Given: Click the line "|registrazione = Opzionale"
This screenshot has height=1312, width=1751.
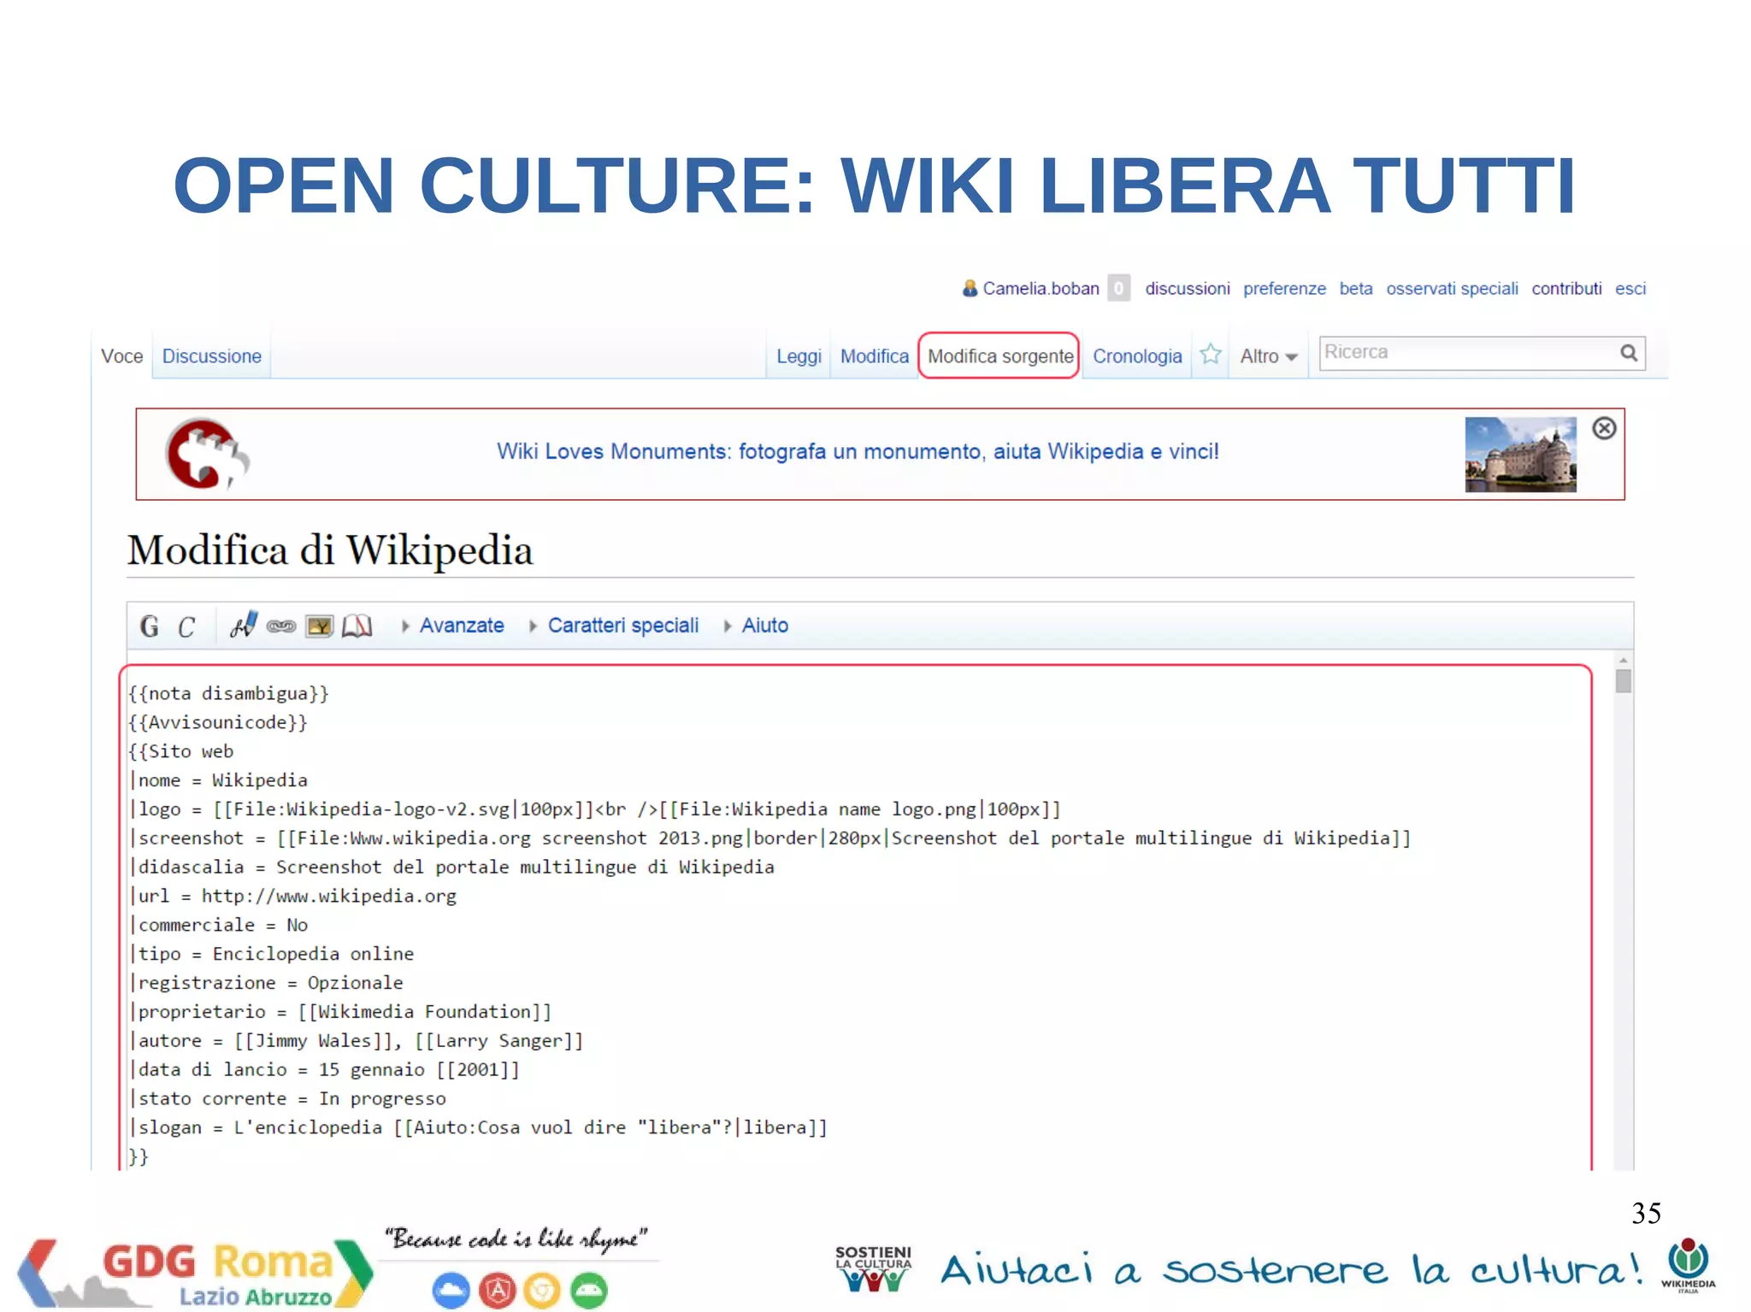Looking at the screenshot, I should [266, 983].
